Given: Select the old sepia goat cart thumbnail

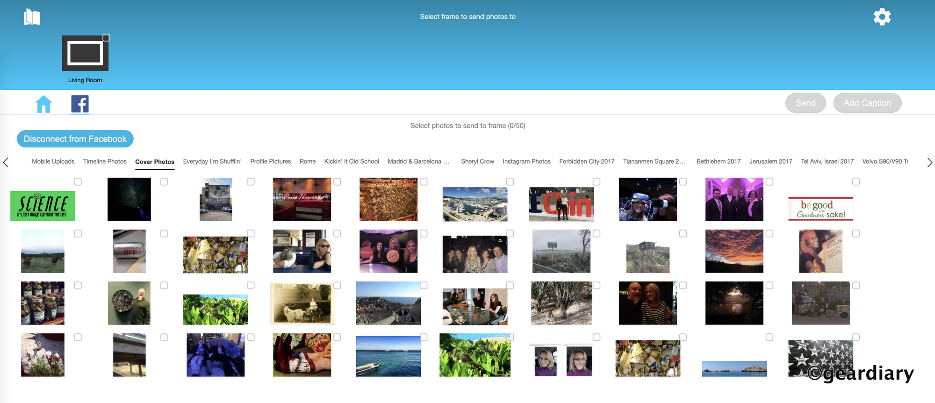Looking at the screenshot, I should click(x=302, y=303).
